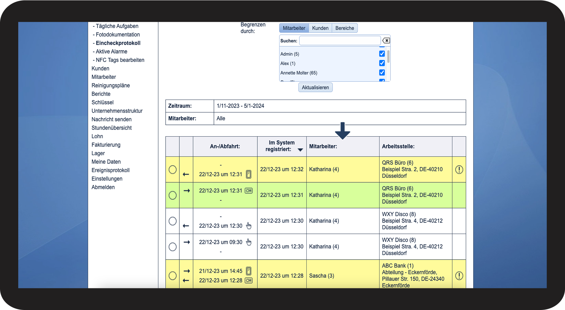Select radio button for WXY Disco 12:30 departure row

pos(173,221)
